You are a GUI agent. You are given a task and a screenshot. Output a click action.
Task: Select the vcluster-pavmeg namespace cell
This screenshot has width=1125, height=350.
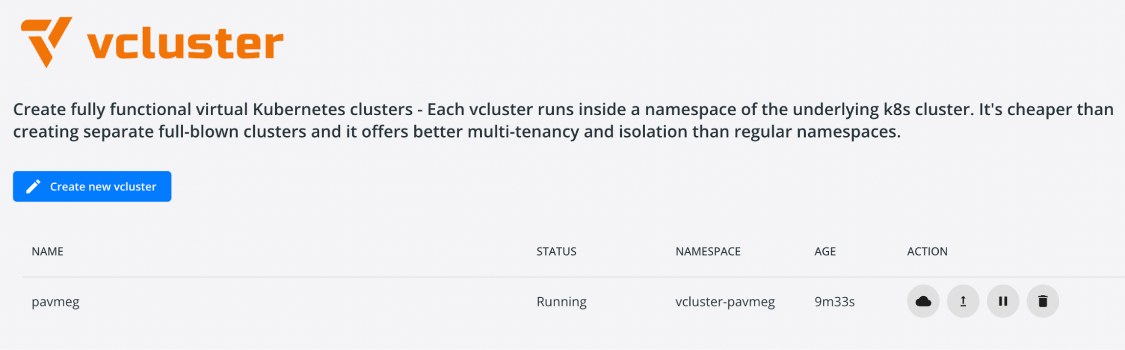tap(725, 302)
